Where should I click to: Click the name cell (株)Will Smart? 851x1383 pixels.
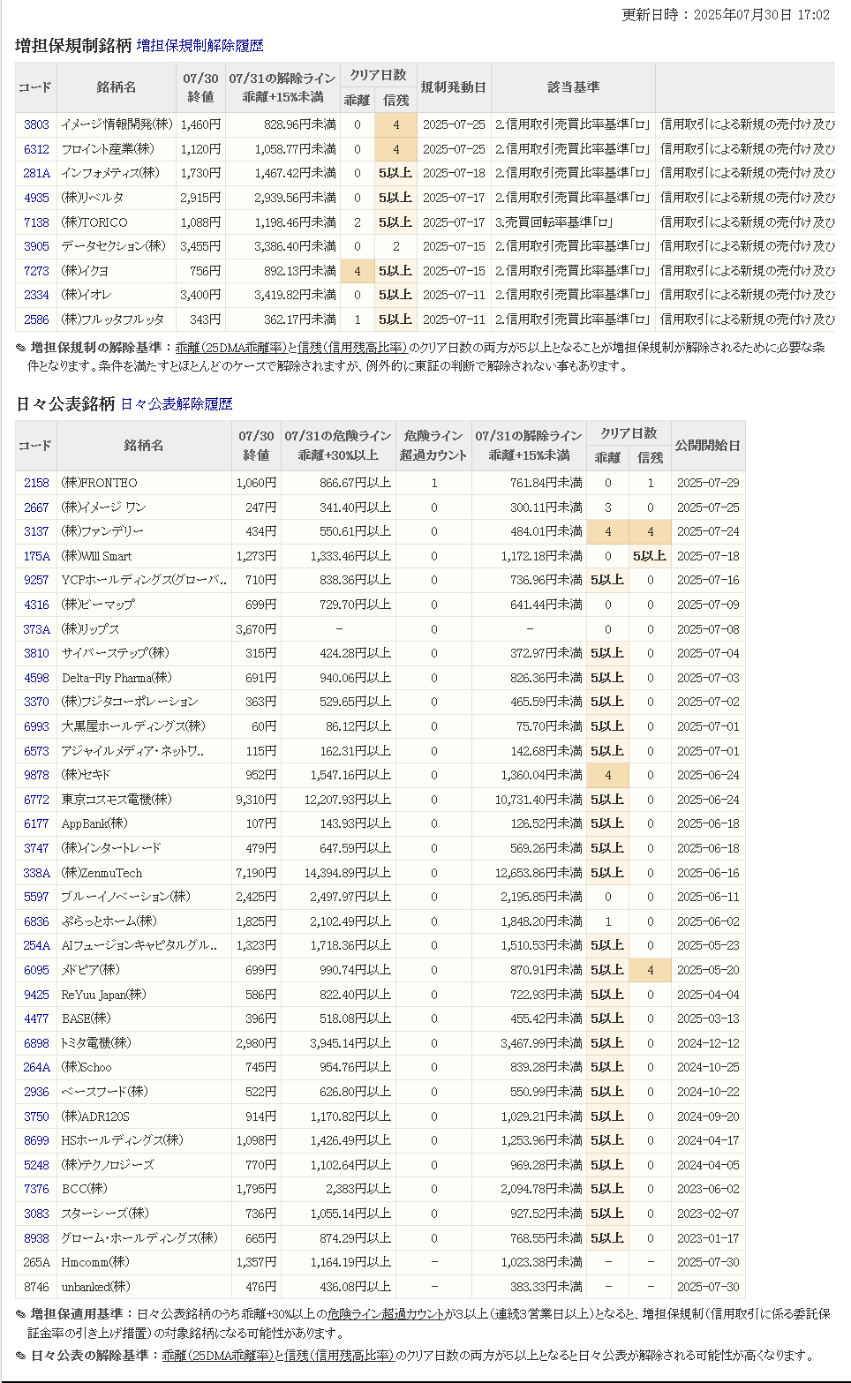[x=144, y=556]
